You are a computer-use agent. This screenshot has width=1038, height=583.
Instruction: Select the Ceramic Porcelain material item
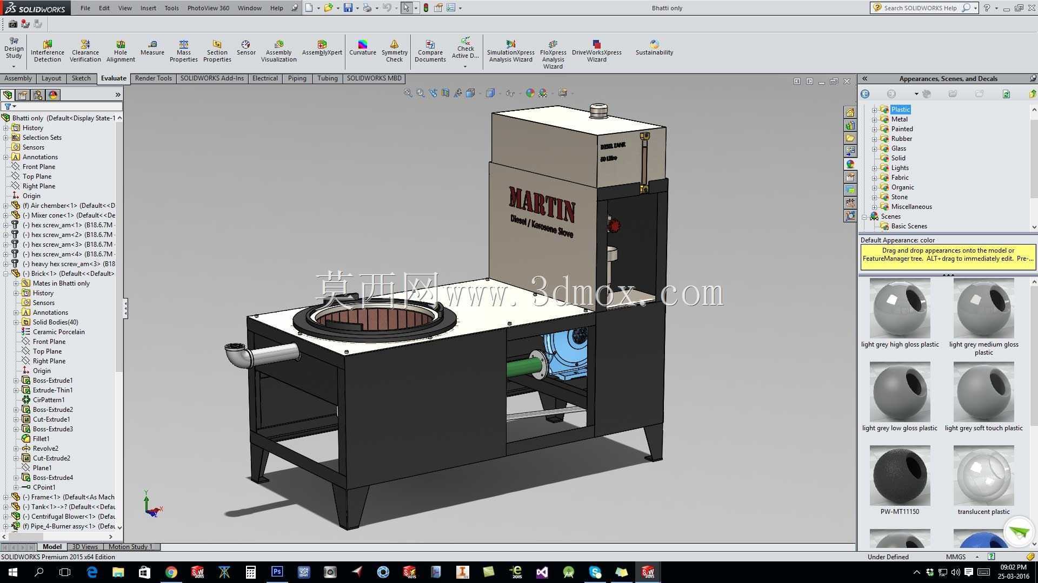[58, 332]
